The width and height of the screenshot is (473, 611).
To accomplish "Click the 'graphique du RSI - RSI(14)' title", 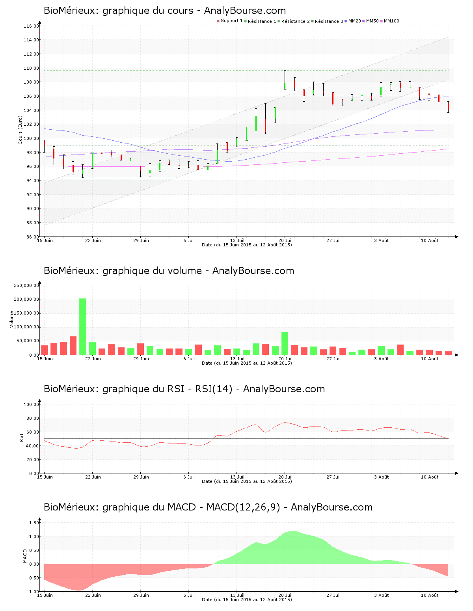I will click(x=184, y=389).
